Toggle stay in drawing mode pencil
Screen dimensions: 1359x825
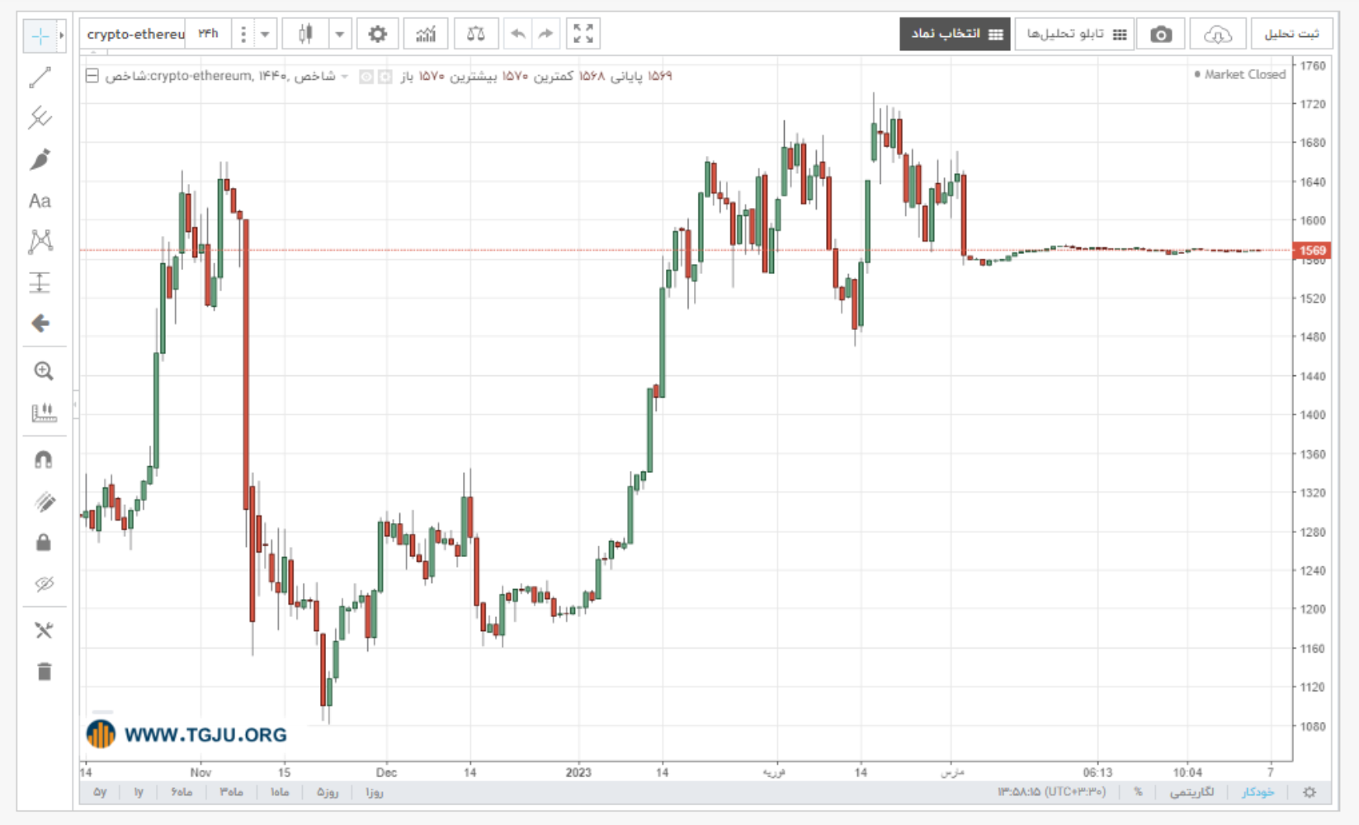pos(44,501)
